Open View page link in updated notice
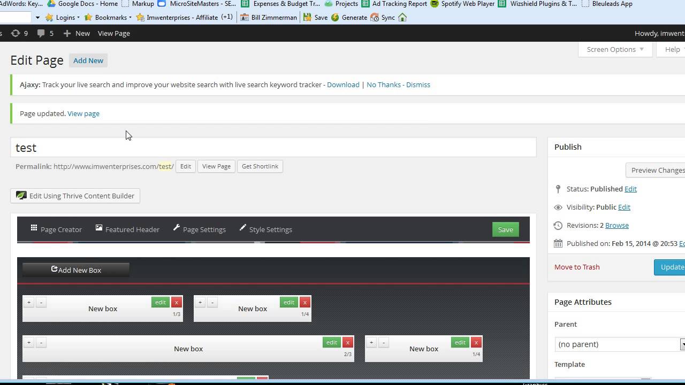Viewport: 685px width, 385px height. click(83, 113)
